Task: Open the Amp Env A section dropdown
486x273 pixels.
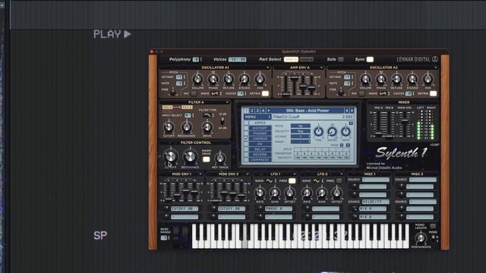Action: (321, 67)
